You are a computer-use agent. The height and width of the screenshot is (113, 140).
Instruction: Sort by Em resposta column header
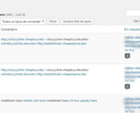coord(132,29)
